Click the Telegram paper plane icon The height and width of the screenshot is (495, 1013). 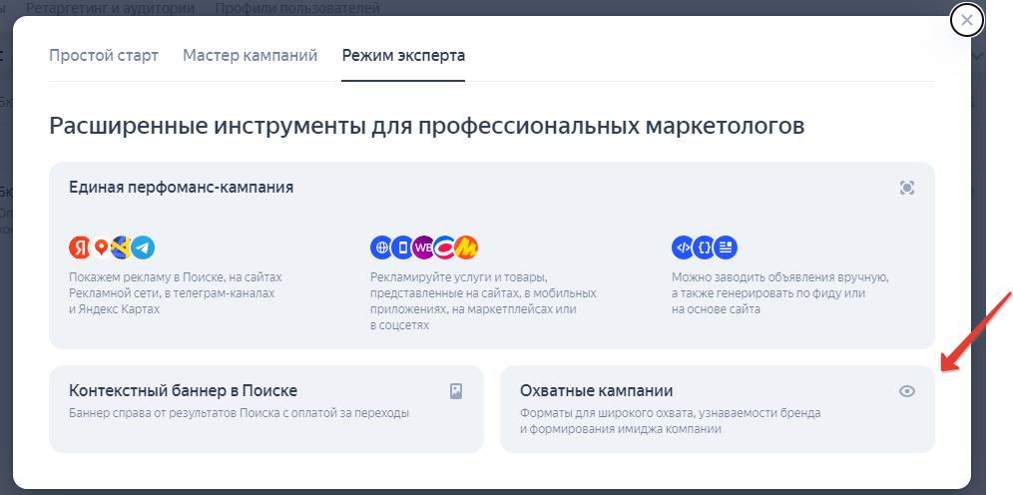click(143, 247)
